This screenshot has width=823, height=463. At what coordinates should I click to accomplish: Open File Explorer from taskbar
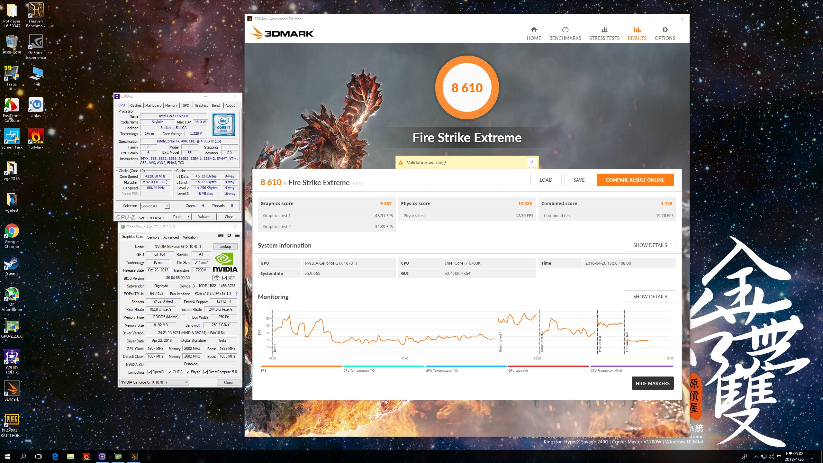(x=70, y=457)
